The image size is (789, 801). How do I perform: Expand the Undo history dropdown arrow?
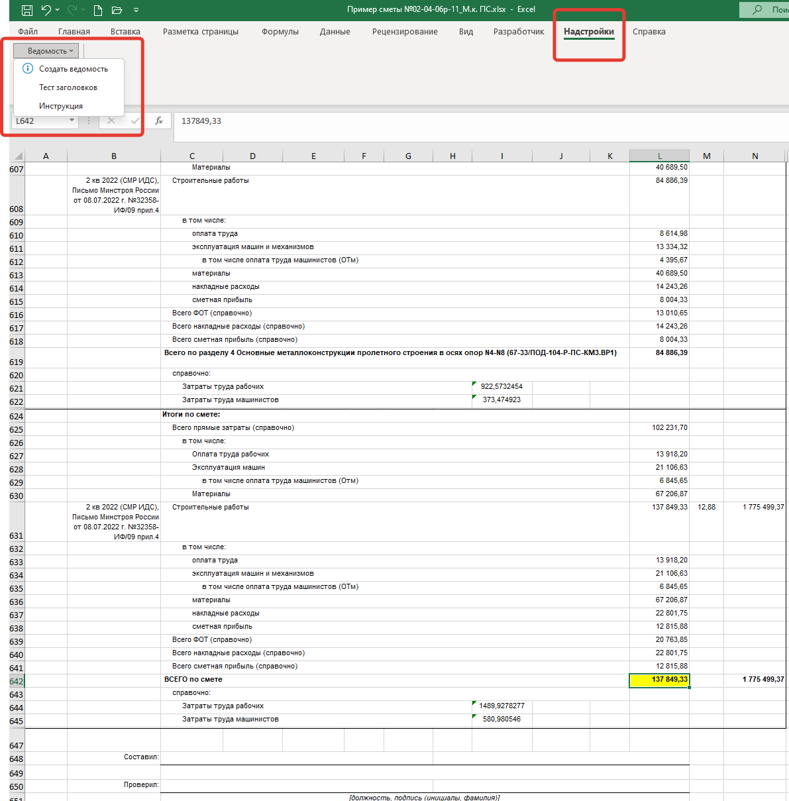tap(58, 10)
